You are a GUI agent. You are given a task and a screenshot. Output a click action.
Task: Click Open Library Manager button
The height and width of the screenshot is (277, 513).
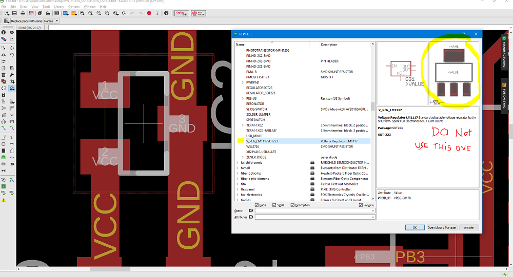click(x=442, y=227)
